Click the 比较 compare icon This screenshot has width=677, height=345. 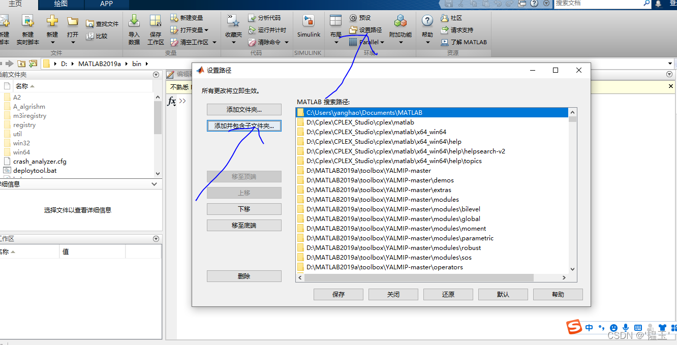tap(90, 36)
